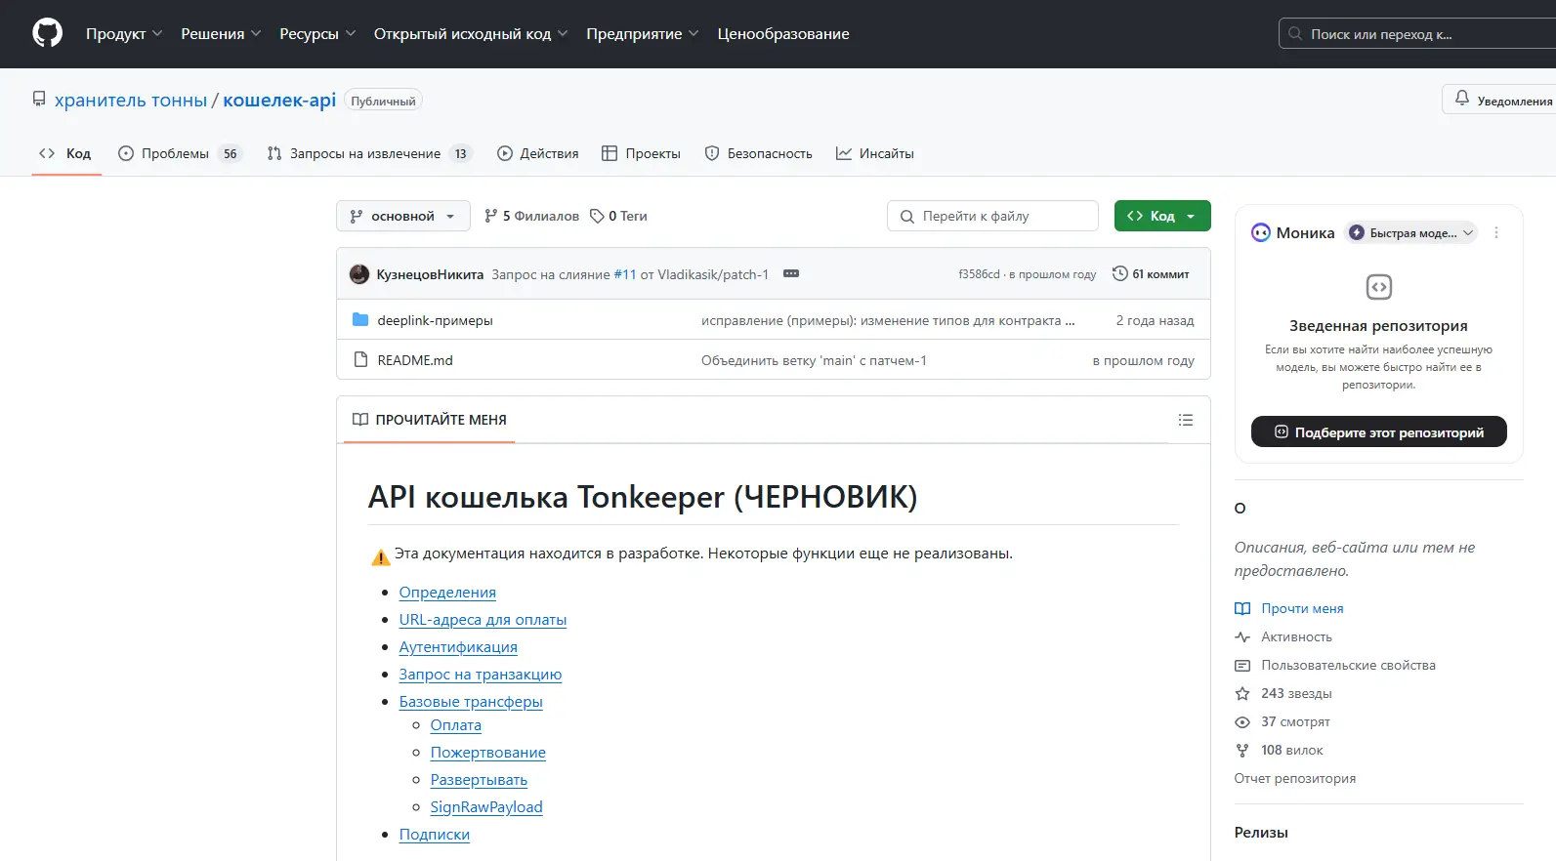
Task: Jump to Запрос на транзакцию section
Action: tap(481, 675)
